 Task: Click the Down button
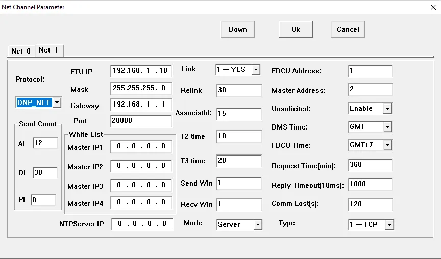(x=238, y=30)
